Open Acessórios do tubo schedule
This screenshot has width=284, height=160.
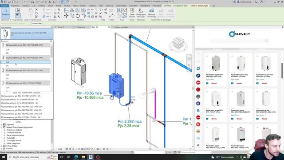pyautogui.click(x=14, y=130)
